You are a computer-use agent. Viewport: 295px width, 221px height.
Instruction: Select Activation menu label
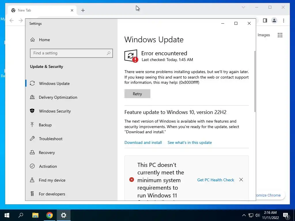coord(48,166)
